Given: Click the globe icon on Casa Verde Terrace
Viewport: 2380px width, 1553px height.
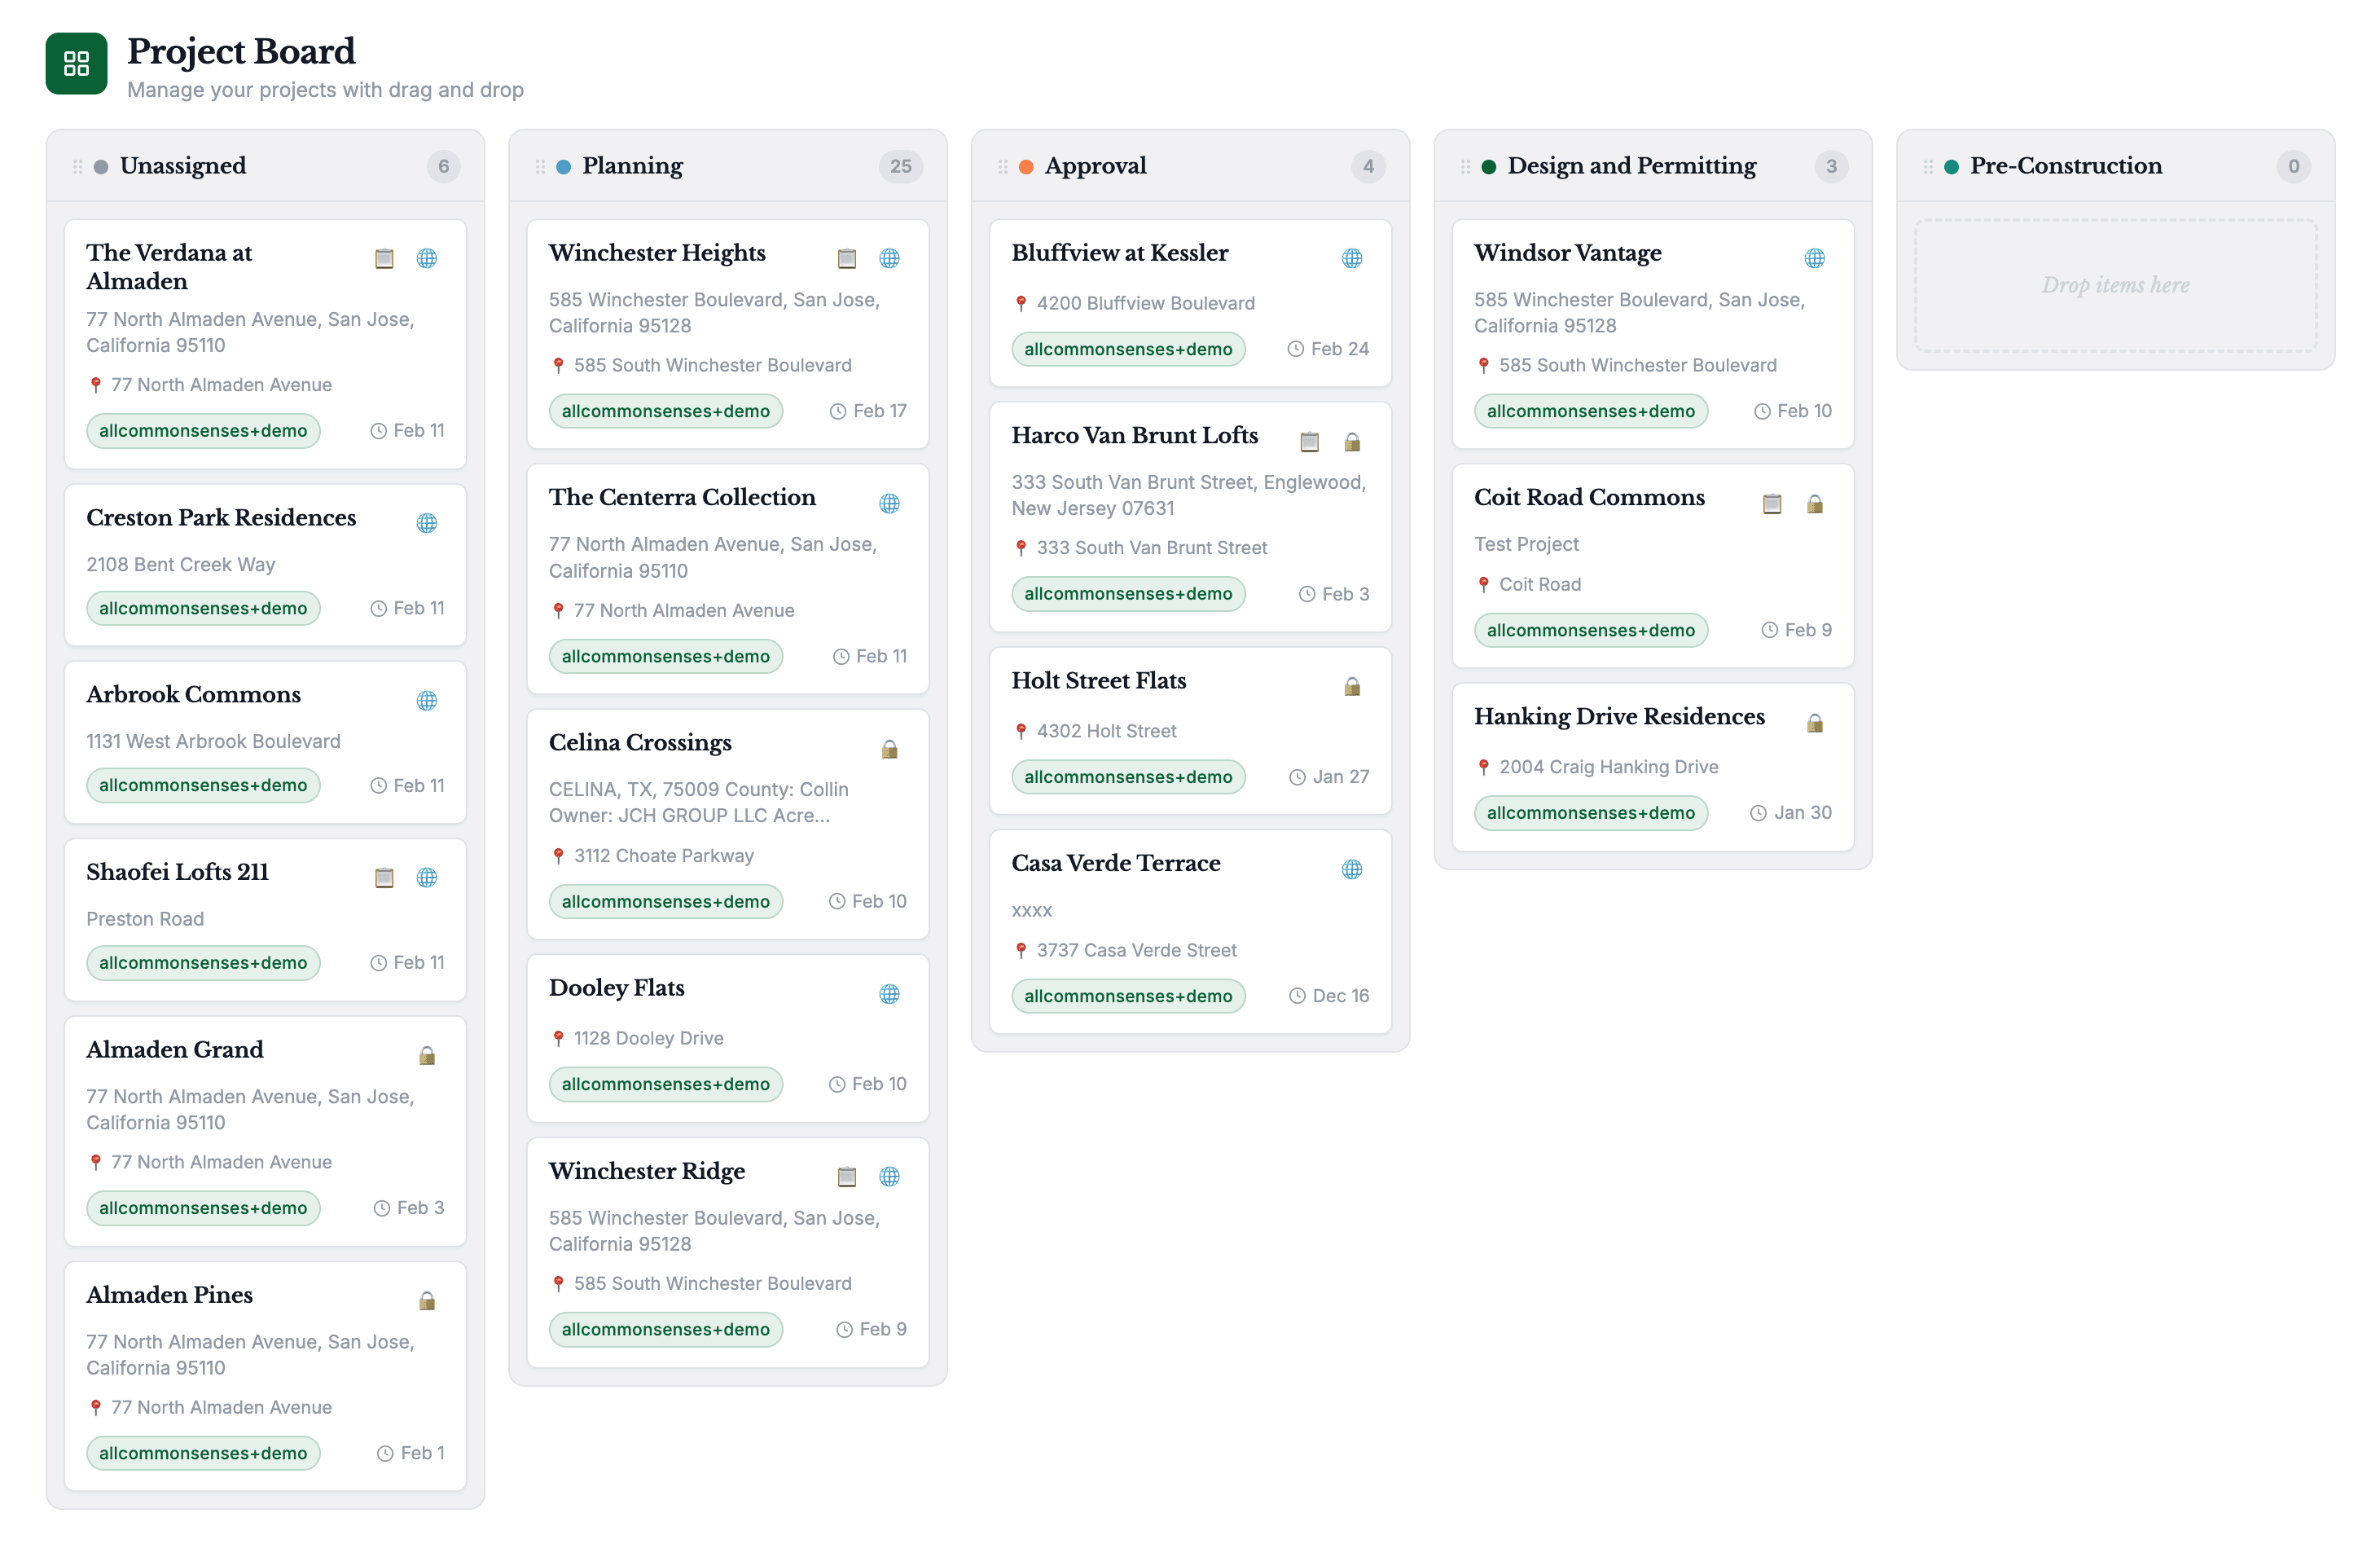Looking at the screenshot, I should point(1351,869).
